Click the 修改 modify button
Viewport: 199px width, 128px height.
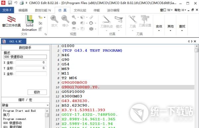coord(37,92)
